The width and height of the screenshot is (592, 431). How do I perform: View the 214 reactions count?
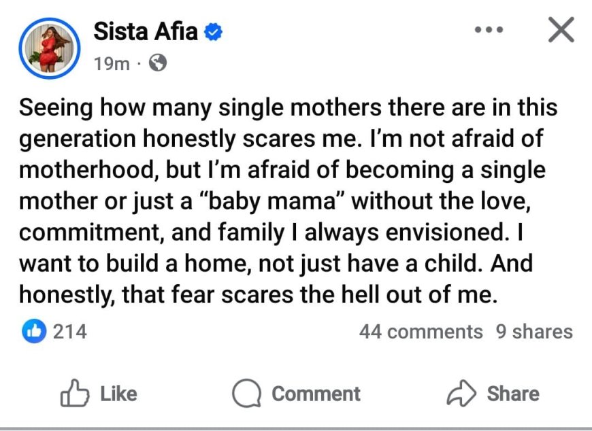pyautogui.click(x=70, y=332)
